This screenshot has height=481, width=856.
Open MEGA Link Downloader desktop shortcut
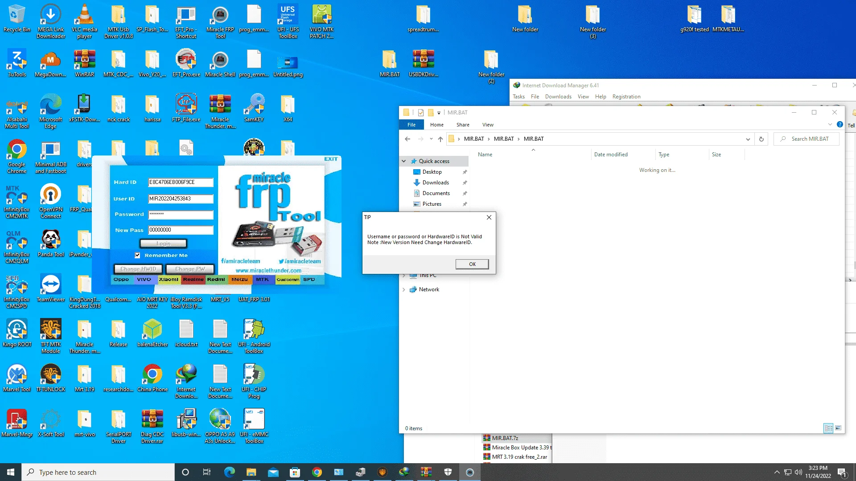[x=50, y=21]
